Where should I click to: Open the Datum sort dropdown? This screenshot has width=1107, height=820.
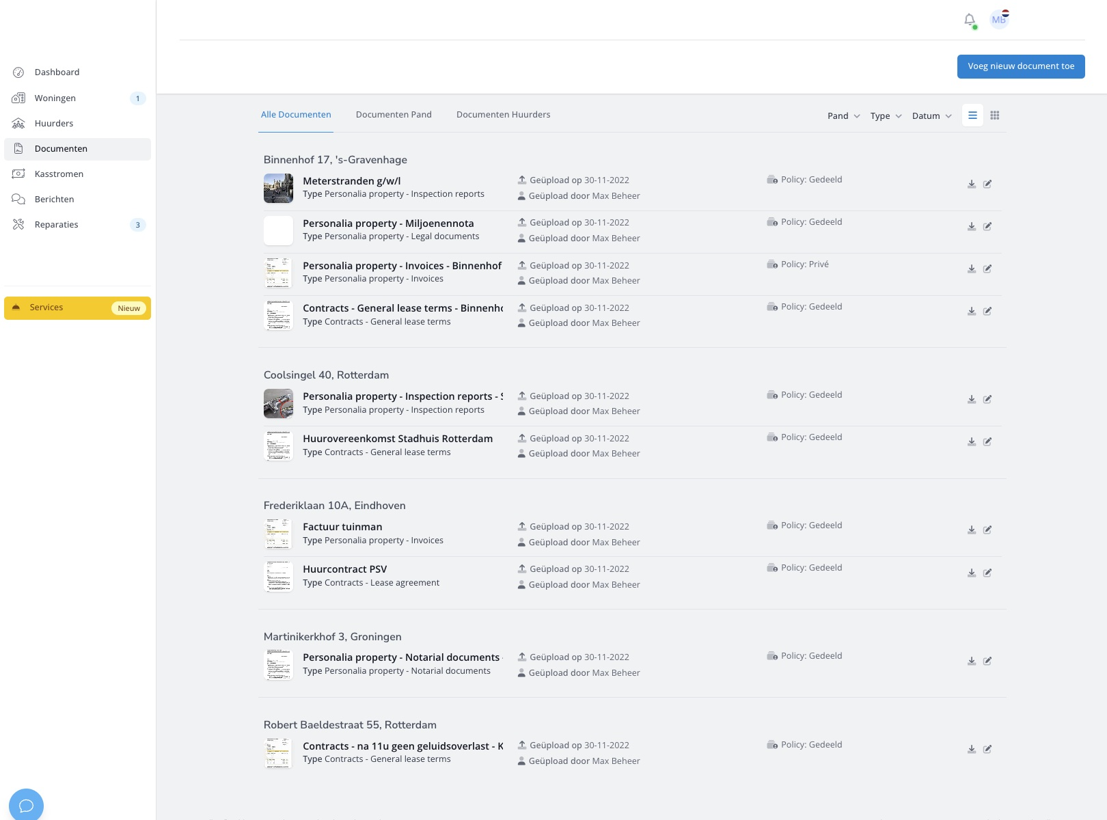(931, 116)
